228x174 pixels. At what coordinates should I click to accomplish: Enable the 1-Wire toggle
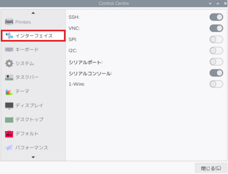[x=216, y=84]
